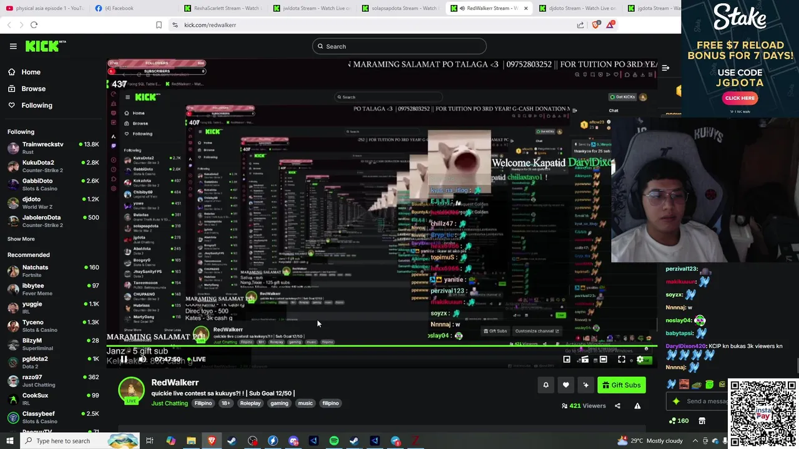This screenshot has height=449, width=799.
Task: Switch to physical asia YouTube tab
Action: [45, 8]
